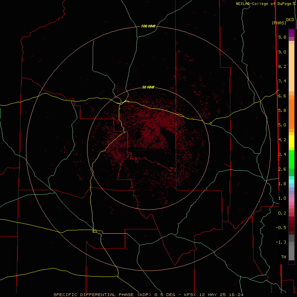
Task: Click the -1.3 value on the color scale
Action: tap(281, 242)
